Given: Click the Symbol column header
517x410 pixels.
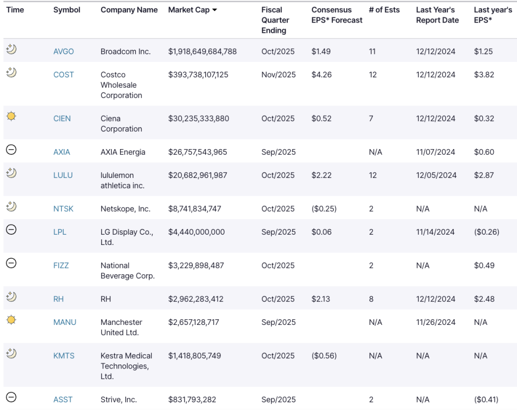Looking at the screenshot, I should tap(67, 10).
